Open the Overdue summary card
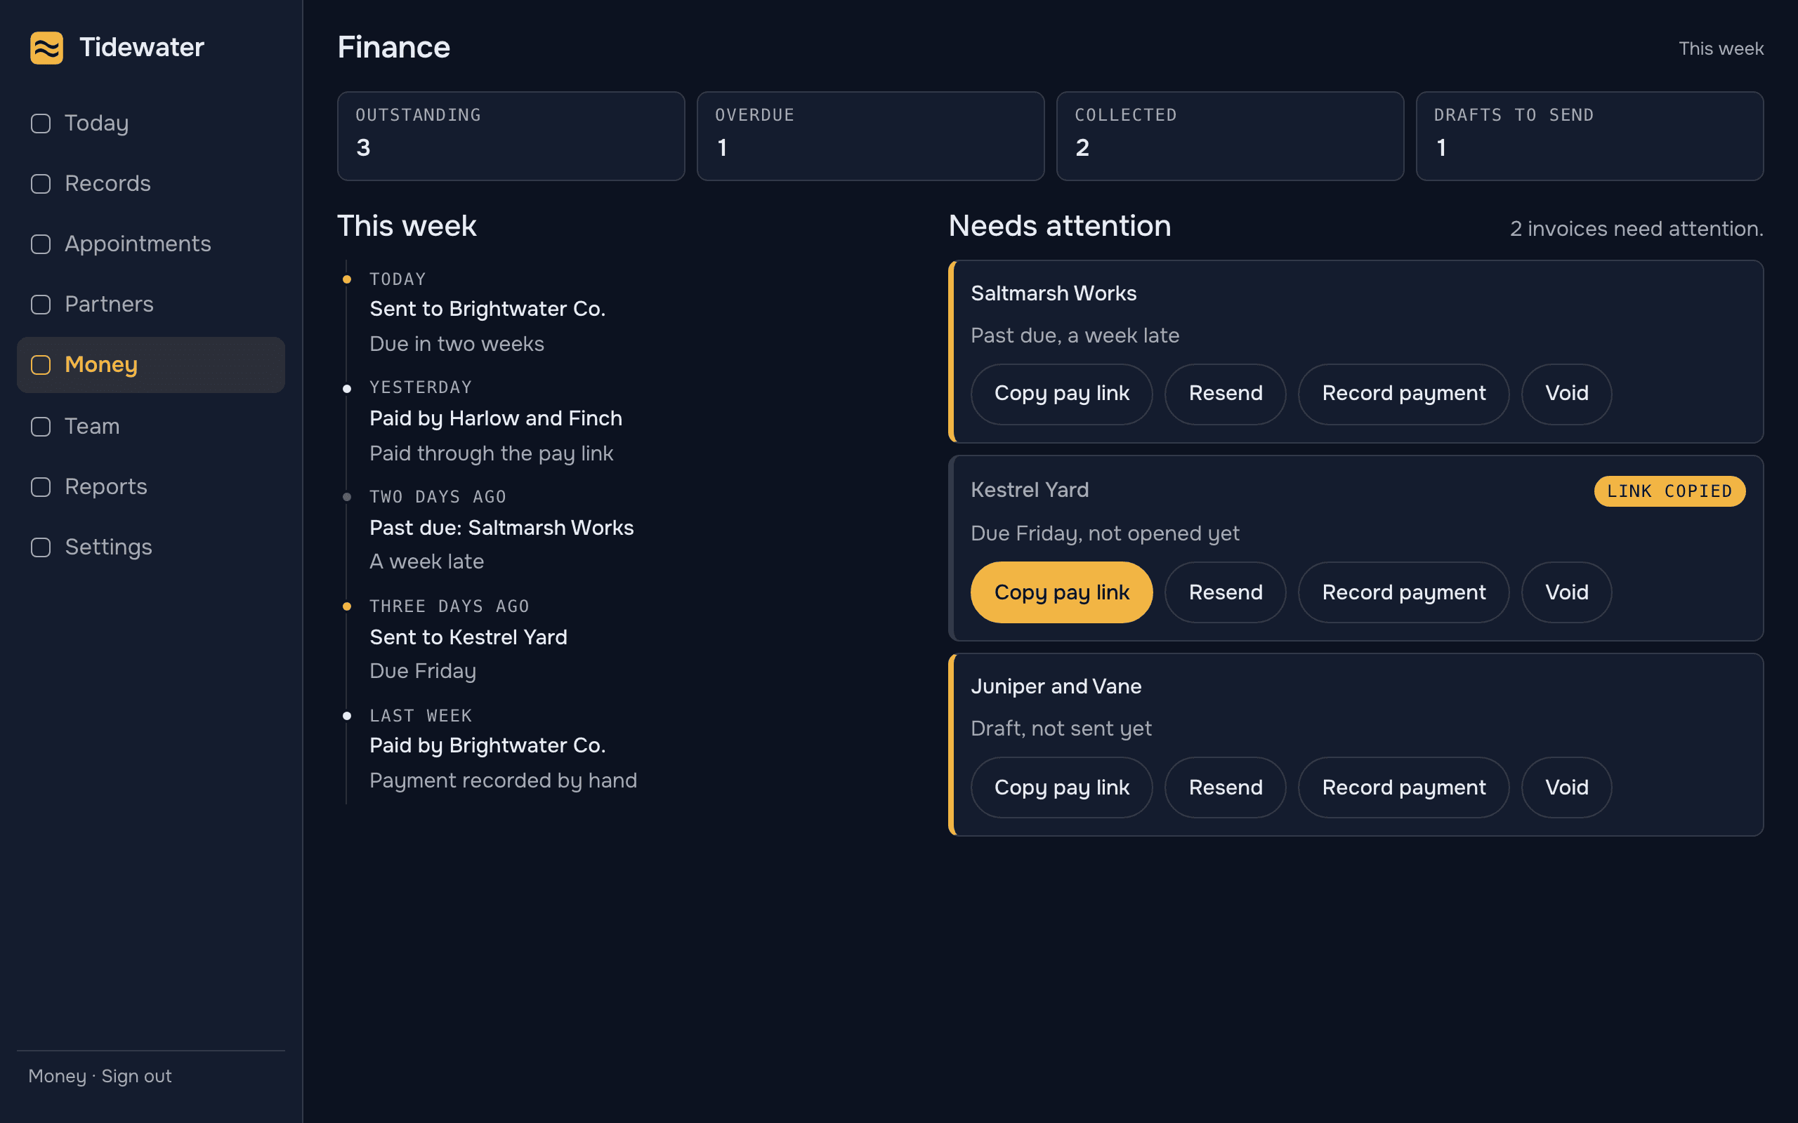Viewport: 1798px width, 1123px height. pyautogui.click(x=871, y=136)
